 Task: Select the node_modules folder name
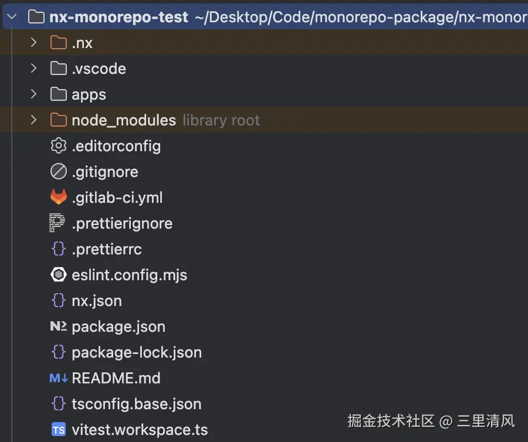(124, 120)
